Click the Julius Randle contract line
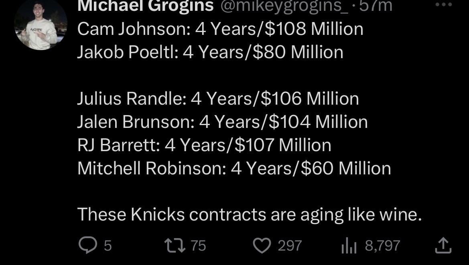This screenshot has width=469, height=265. [218, 99]
